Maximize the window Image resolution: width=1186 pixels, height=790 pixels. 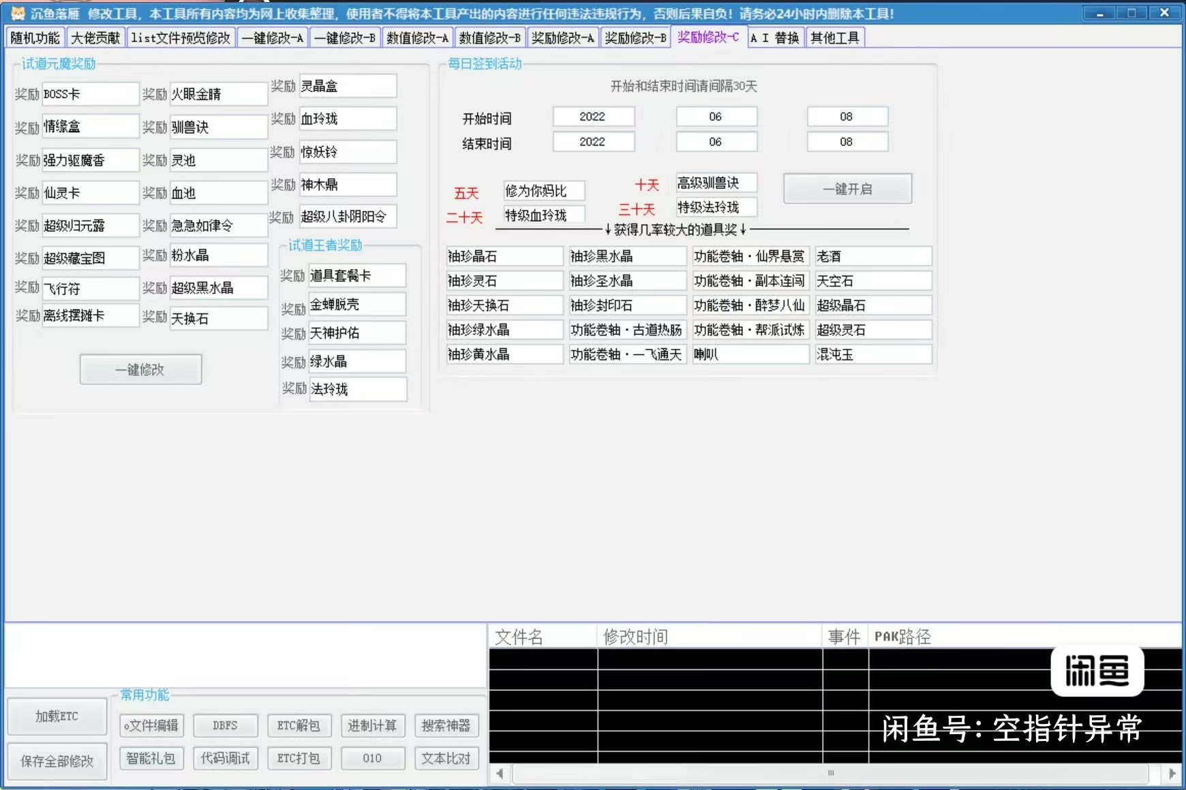[x=1132, y=13]
